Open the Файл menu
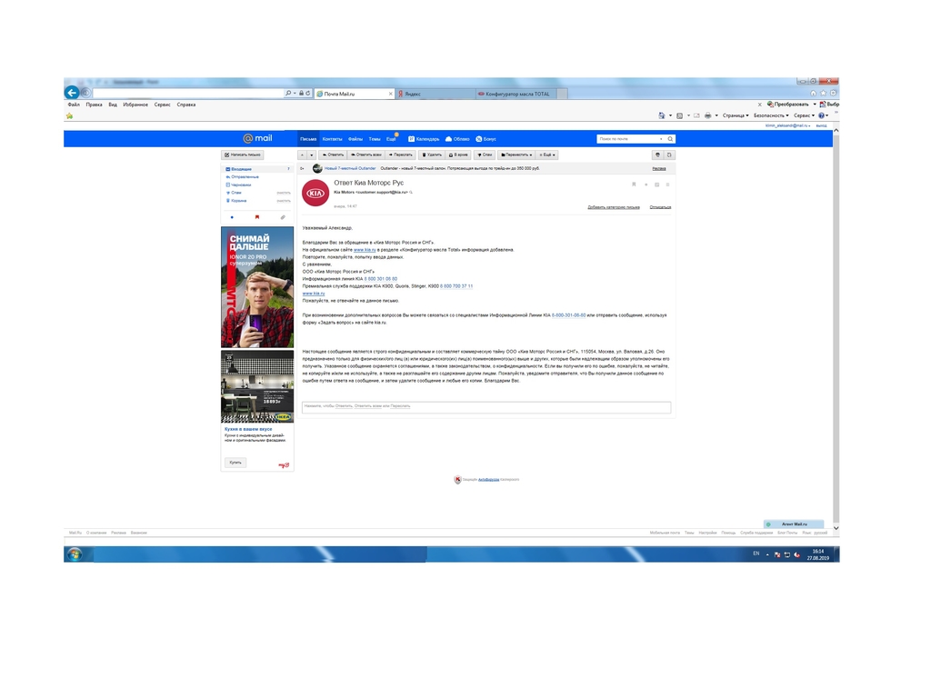This screenshot has height=698, width=931. click(74, 105)
